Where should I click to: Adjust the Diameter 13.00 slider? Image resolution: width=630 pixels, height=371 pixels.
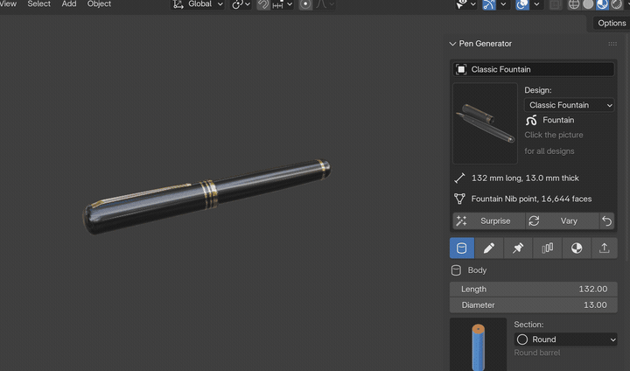(x=534, y=305)
